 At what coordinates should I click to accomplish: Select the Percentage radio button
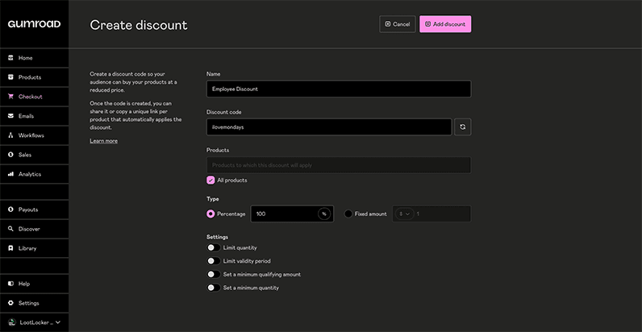pyautogui.click(x=211, y=214)
